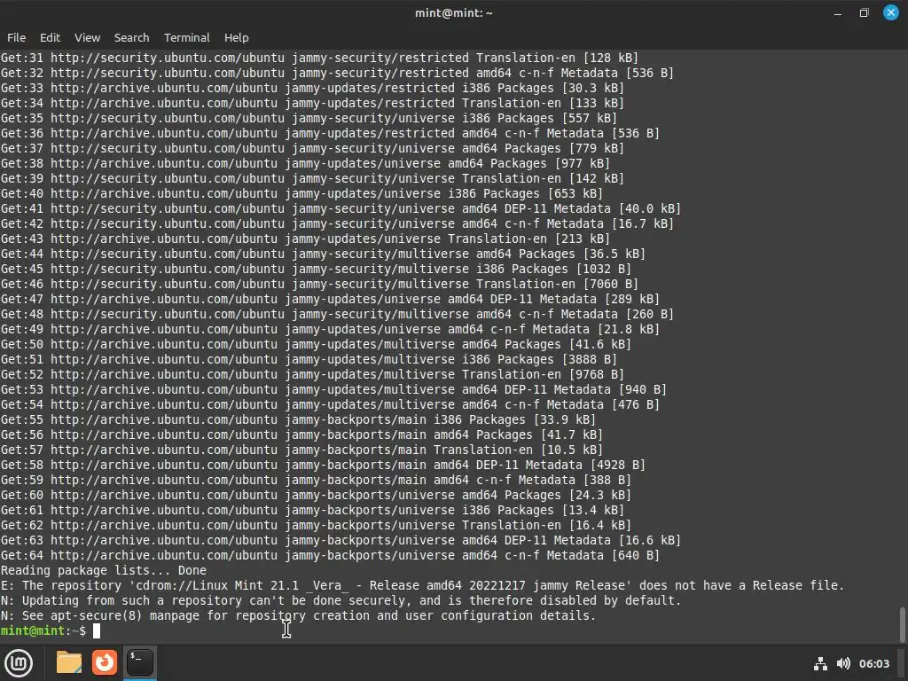Click the Get:50 jammy-updates/multiverse amd64 Packages line
Screen dimensions: 908x681
click(x=316, y=344)
